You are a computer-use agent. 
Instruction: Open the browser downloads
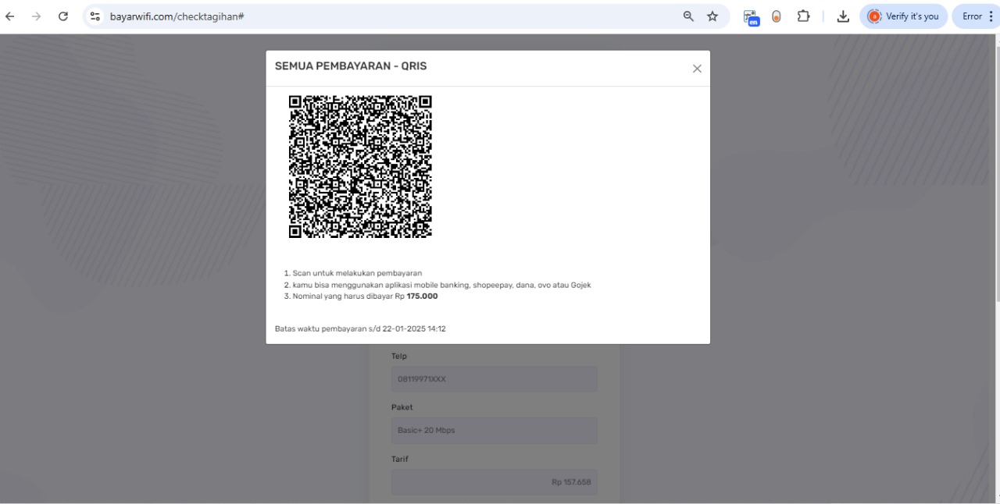843,16
